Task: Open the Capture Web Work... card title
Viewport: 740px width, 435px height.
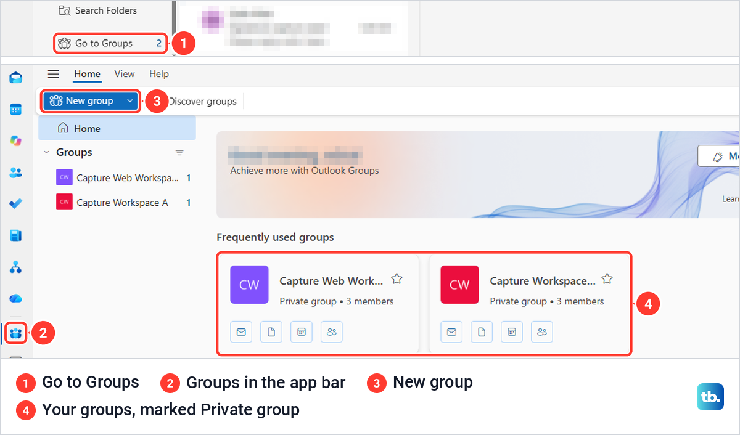Action: (x=331, y=281)
